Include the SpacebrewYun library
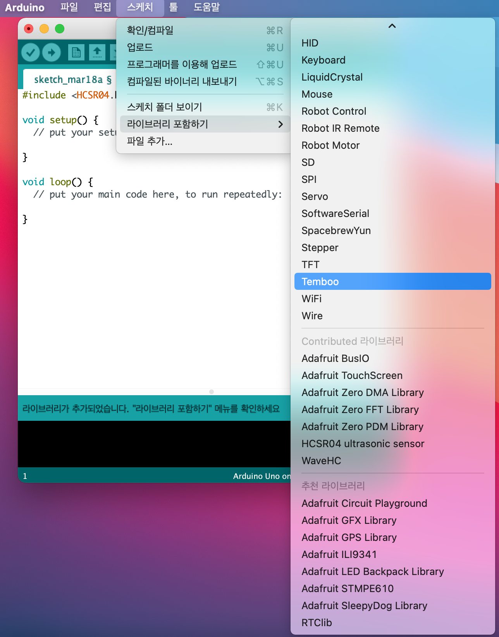499x637 pixels. [393, 231]
